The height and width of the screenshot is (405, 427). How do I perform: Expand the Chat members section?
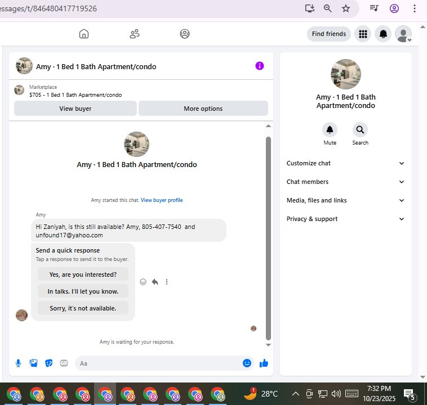[345, 182]
